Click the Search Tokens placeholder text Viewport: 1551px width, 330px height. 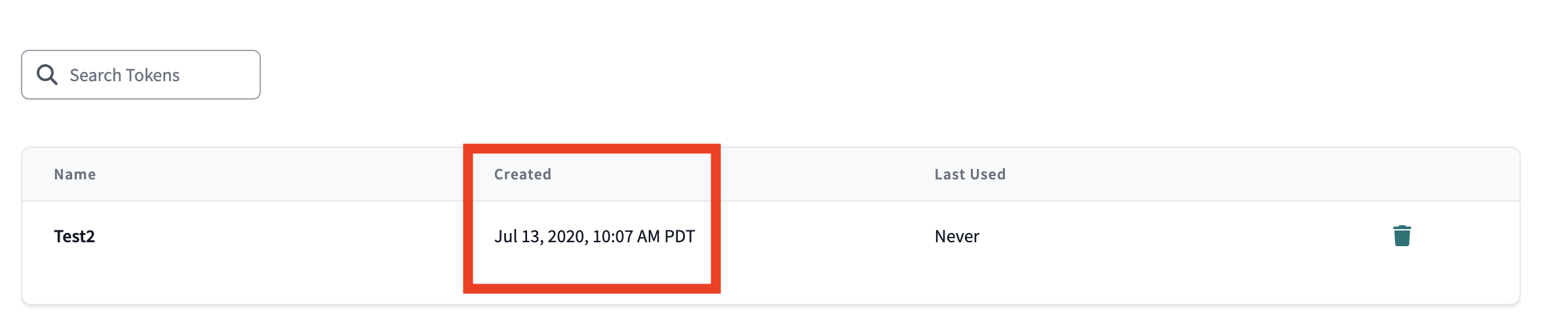[x=125, y=75]
